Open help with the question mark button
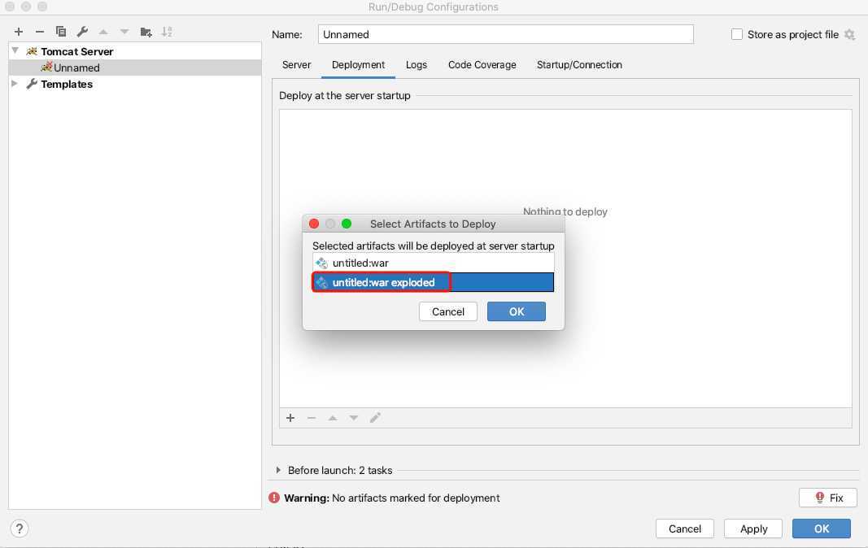The height and width of the screenshot is (548, 868). (x=20, y=528)
